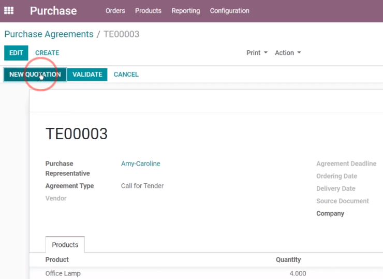Click the VALIDATE button
This screenshot has width=383, height=279.
click(x=87, y=75)
